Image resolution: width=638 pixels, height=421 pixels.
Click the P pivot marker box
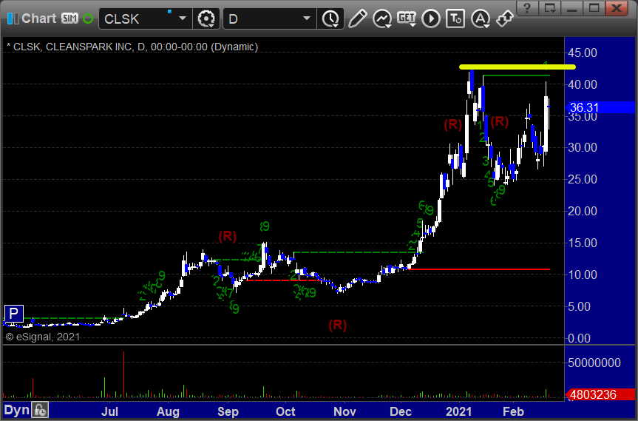pyautogui.click(x=13, y=314)
